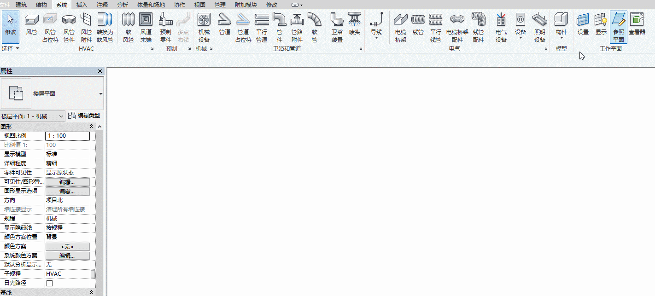Image resolution: width=655 pixels, height=296 pixels.
Task: Select the 风道末端 air terminal tool
Action: [x=146, y=27]
